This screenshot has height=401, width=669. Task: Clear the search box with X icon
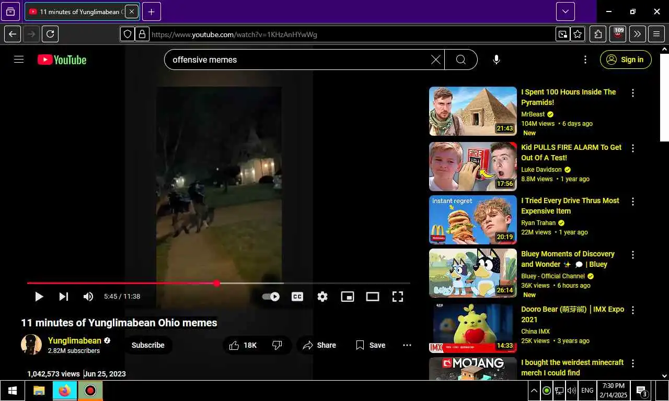(x=435, y=60)
